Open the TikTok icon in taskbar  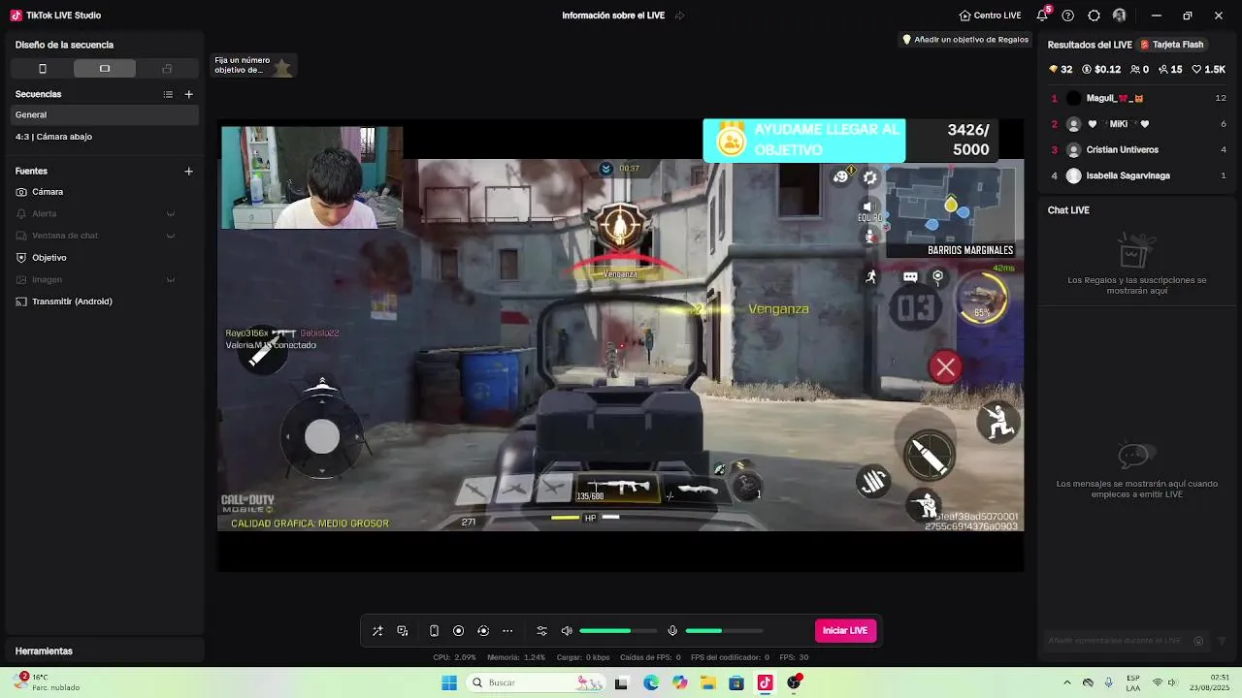765,682
